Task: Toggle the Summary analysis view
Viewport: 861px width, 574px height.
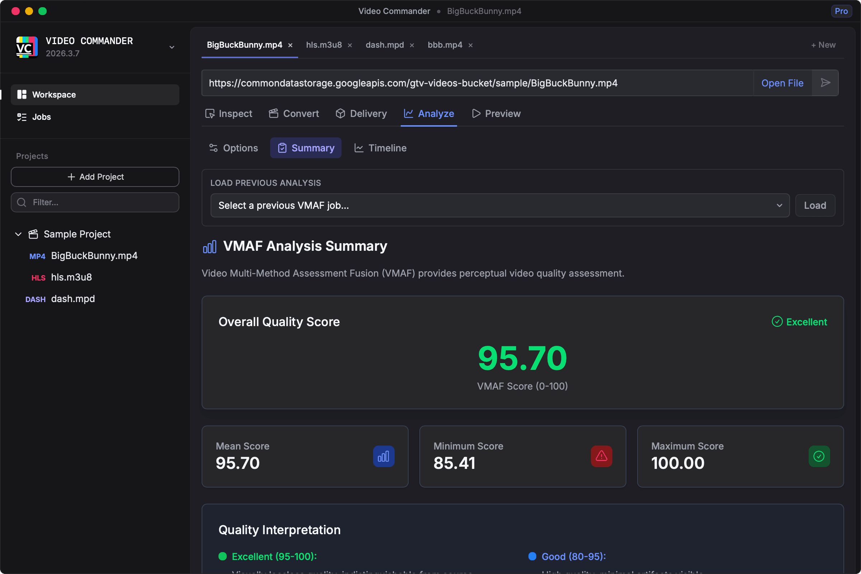Action: tap(306, 148)
